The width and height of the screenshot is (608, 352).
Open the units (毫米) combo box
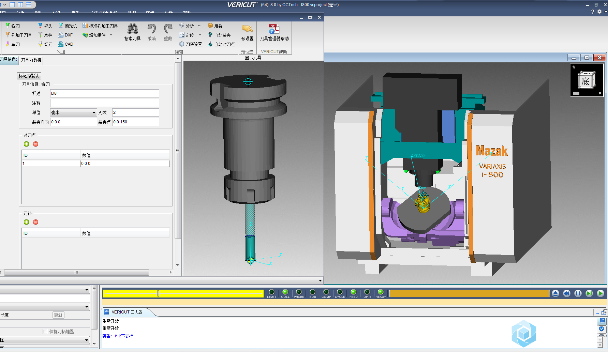coord(74,112)
